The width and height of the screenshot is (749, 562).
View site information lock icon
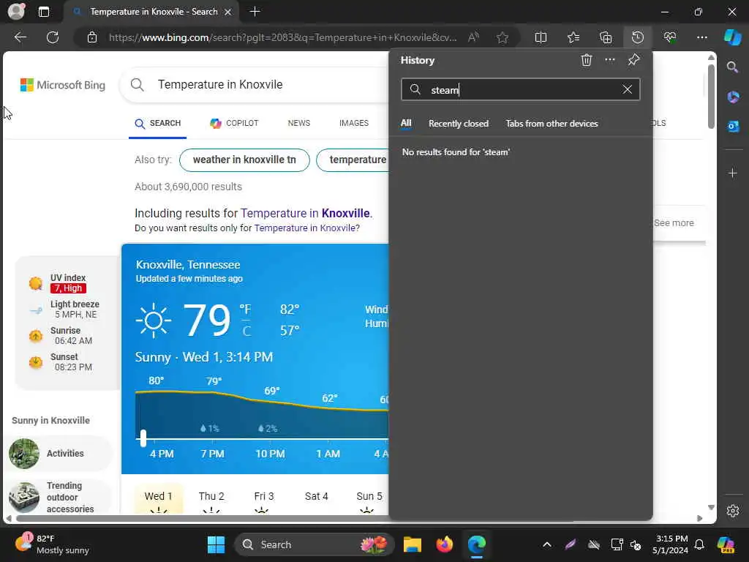[x=92, y=37]
